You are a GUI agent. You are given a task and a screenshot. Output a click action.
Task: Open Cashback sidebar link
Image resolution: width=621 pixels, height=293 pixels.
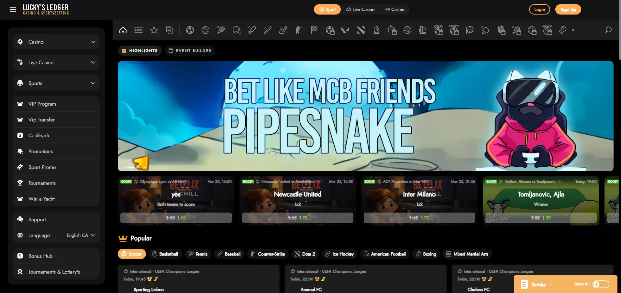click(x=57, y=135)
